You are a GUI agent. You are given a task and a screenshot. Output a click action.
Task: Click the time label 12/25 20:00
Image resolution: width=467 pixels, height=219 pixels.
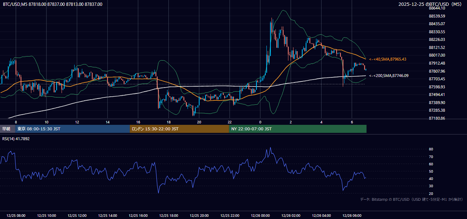pyautogui.click(x=199, y=216)
